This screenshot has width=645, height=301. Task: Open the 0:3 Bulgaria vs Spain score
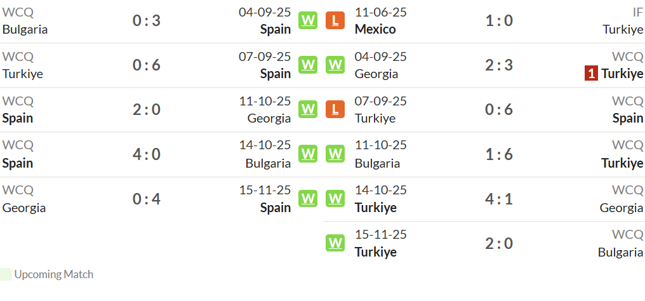click(147, 20)
